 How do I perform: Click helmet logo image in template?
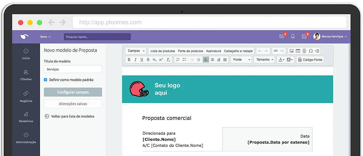click(x=139, y=89)
